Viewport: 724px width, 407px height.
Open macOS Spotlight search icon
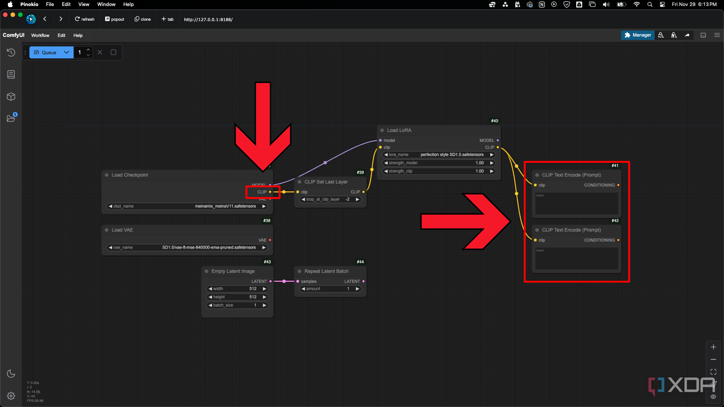650,5
